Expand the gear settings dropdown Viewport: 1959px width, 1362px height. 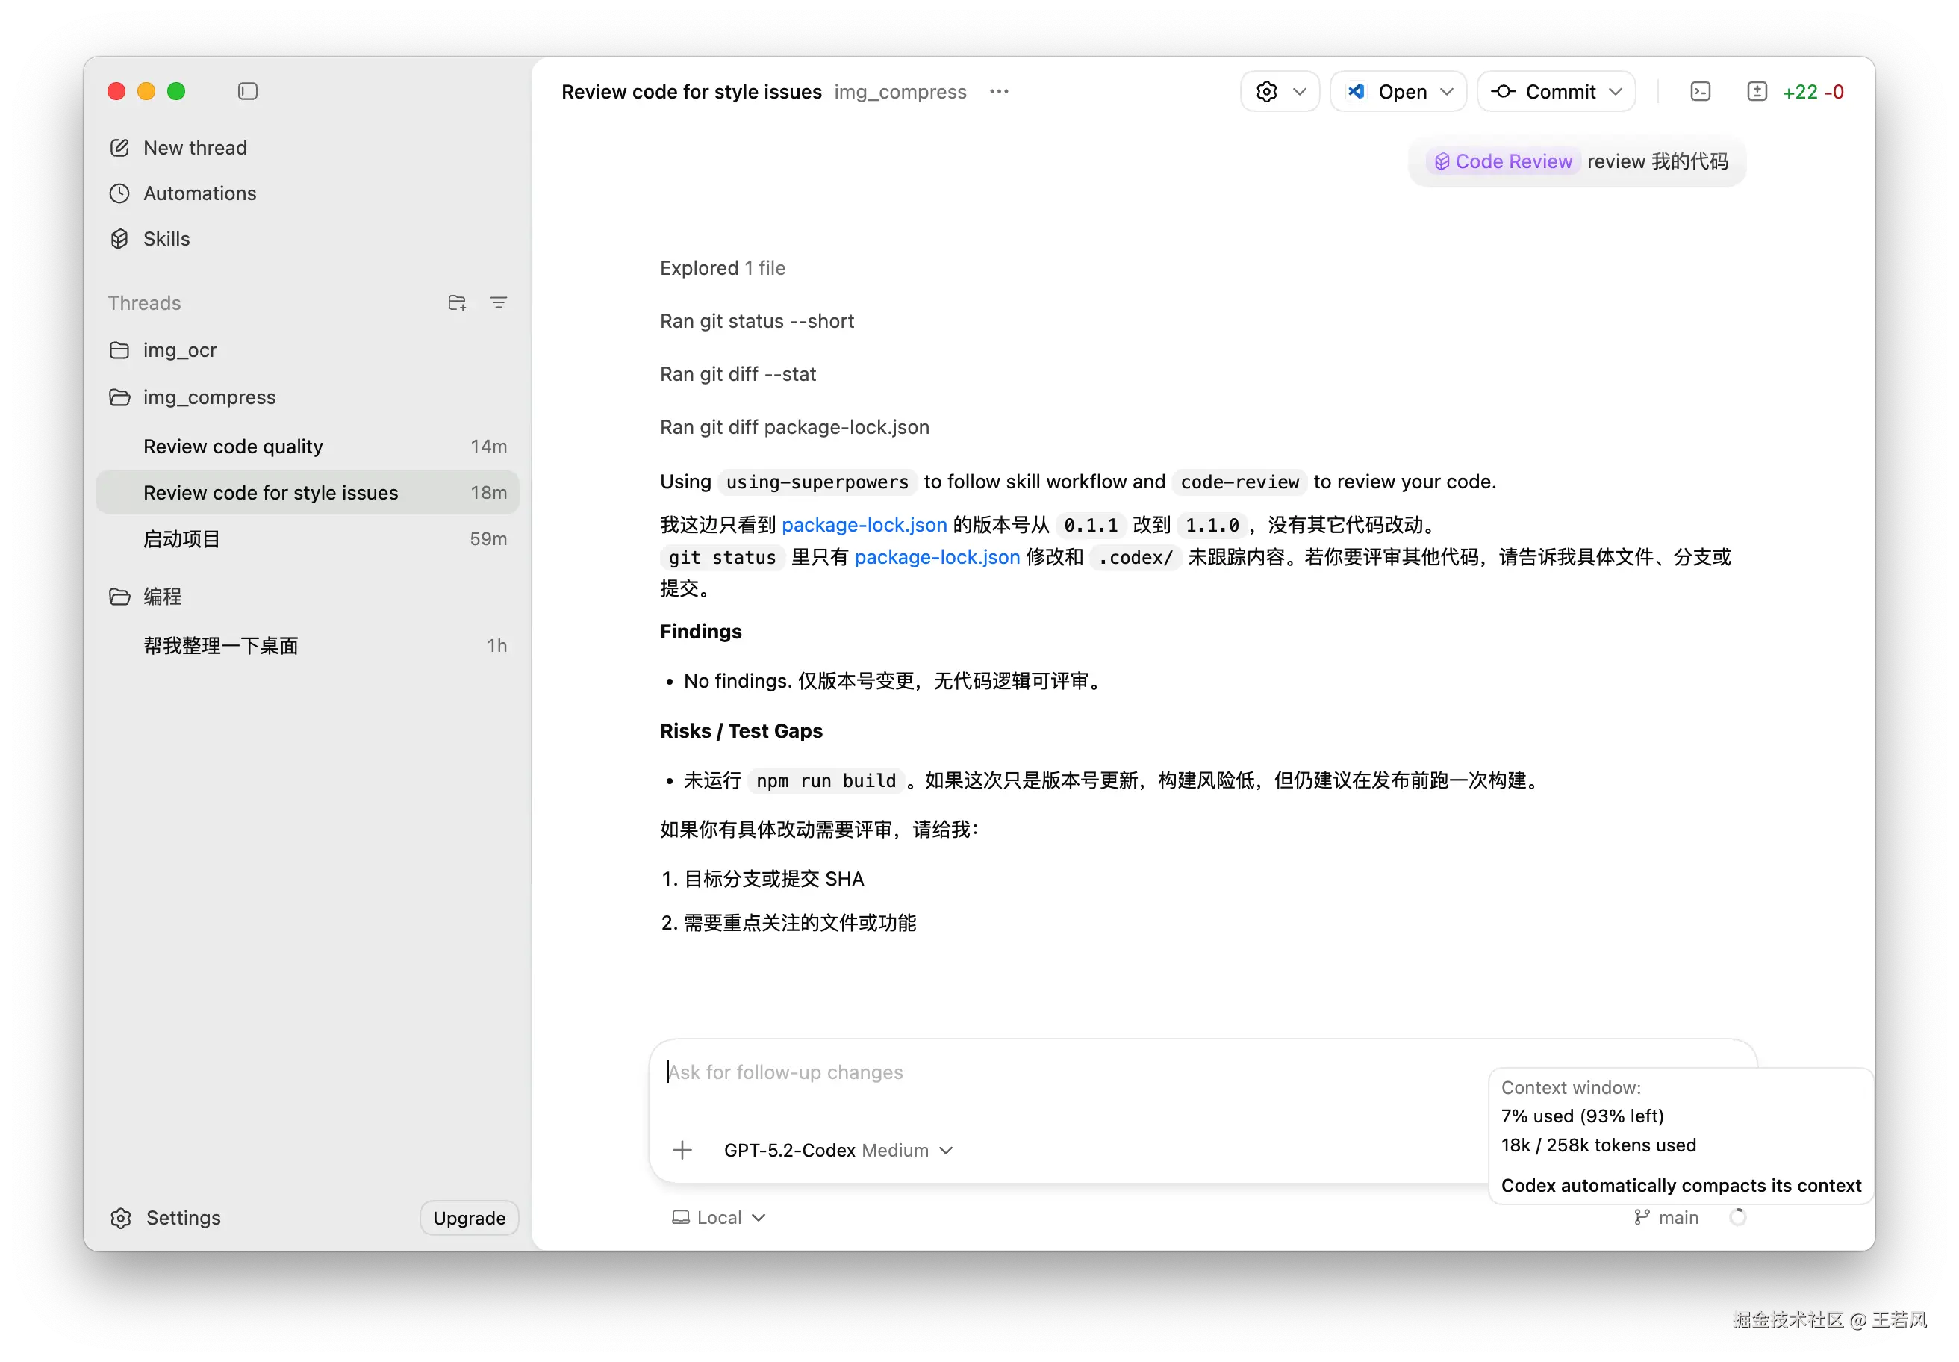pos(1280,91)
